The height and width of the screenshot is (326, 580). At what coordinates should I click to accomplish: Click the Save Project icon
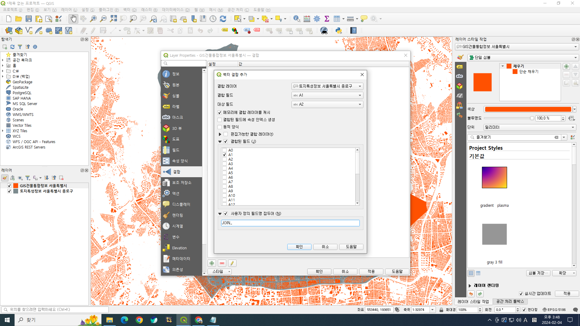coord(29,19)
